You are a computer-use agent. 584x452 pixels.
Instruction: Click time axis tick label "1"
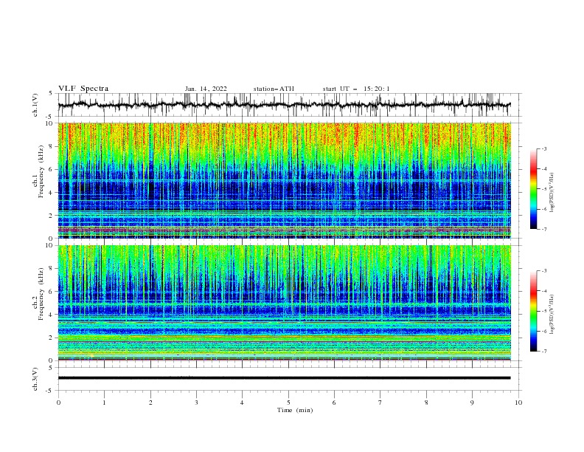(x=104, y=403)
